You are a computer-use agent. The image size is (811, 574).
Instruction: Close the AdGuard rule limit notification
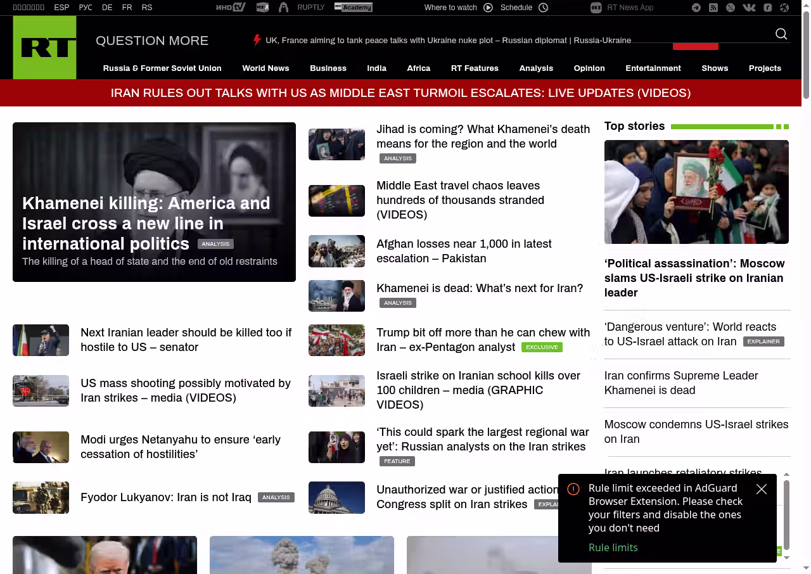[762, 489]
